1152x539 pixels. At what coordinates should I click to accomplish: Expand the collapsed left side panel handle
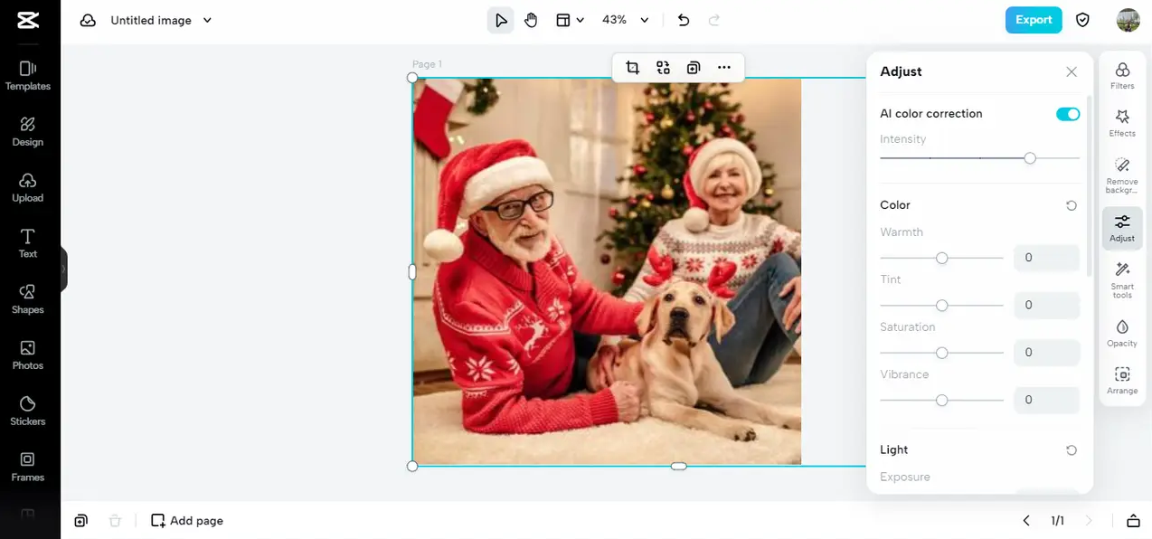point(63,269)
